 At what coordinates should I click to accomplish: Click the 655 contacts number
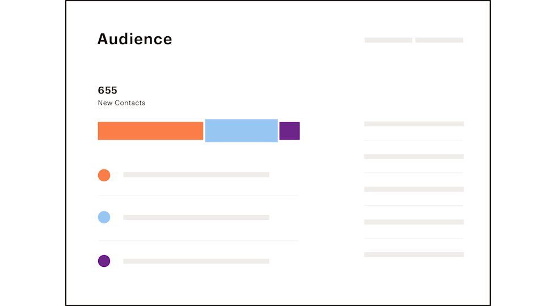coord(107,90)
